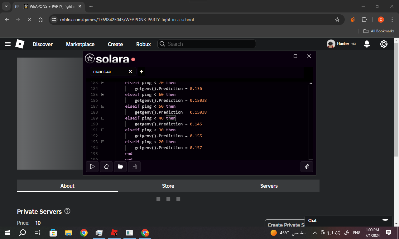
Task: Save the script with the floppy disk icon
Action: [134, 167]
